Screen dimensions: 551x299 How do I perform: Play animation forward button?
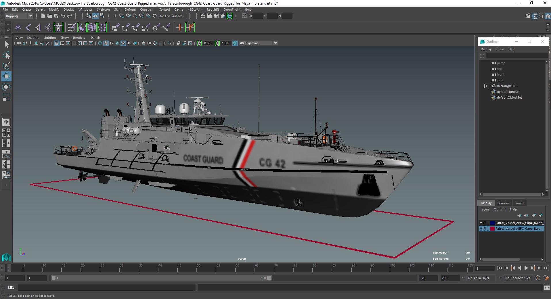pyautogui.click(x=526, y=268)
